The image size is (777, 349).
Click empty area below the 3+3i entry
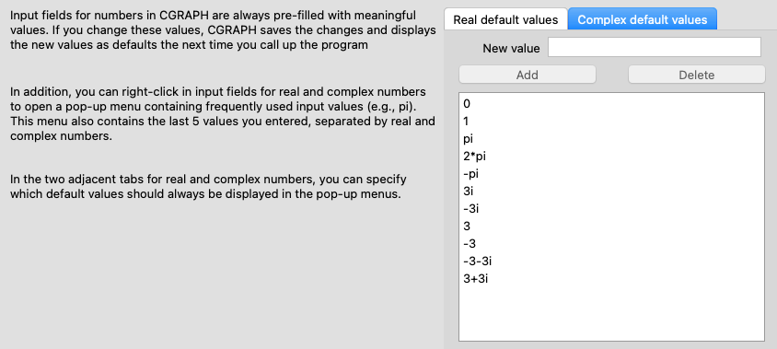pos(611,314)
